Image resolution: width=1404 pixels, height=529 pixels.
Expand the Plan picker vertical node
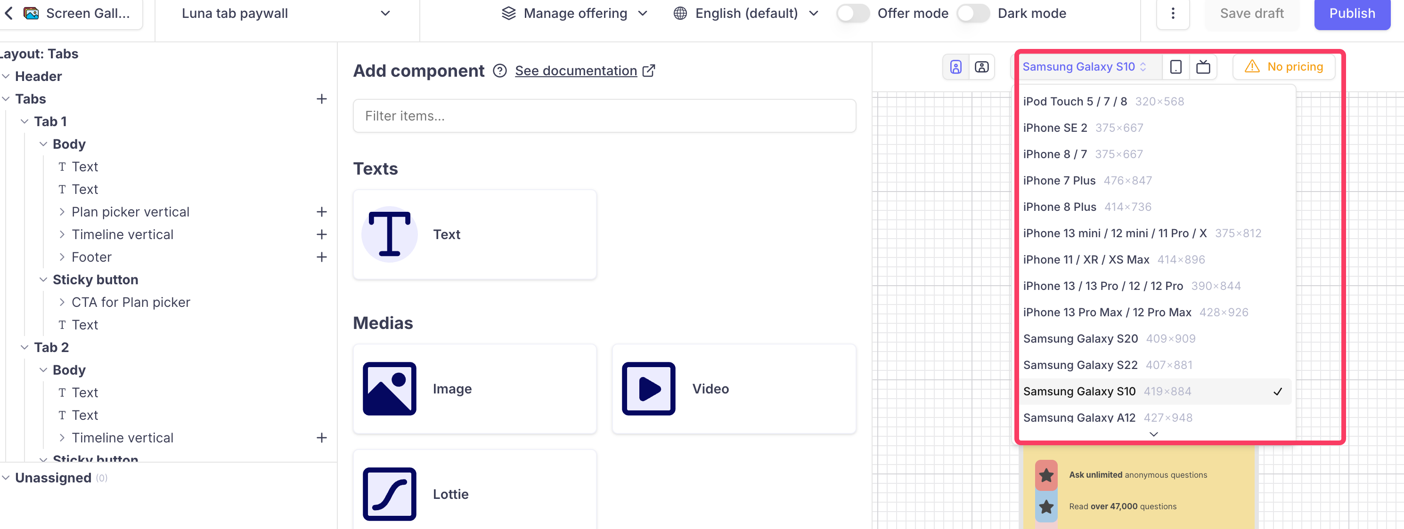pyautogui.click(x=62, y=212)
